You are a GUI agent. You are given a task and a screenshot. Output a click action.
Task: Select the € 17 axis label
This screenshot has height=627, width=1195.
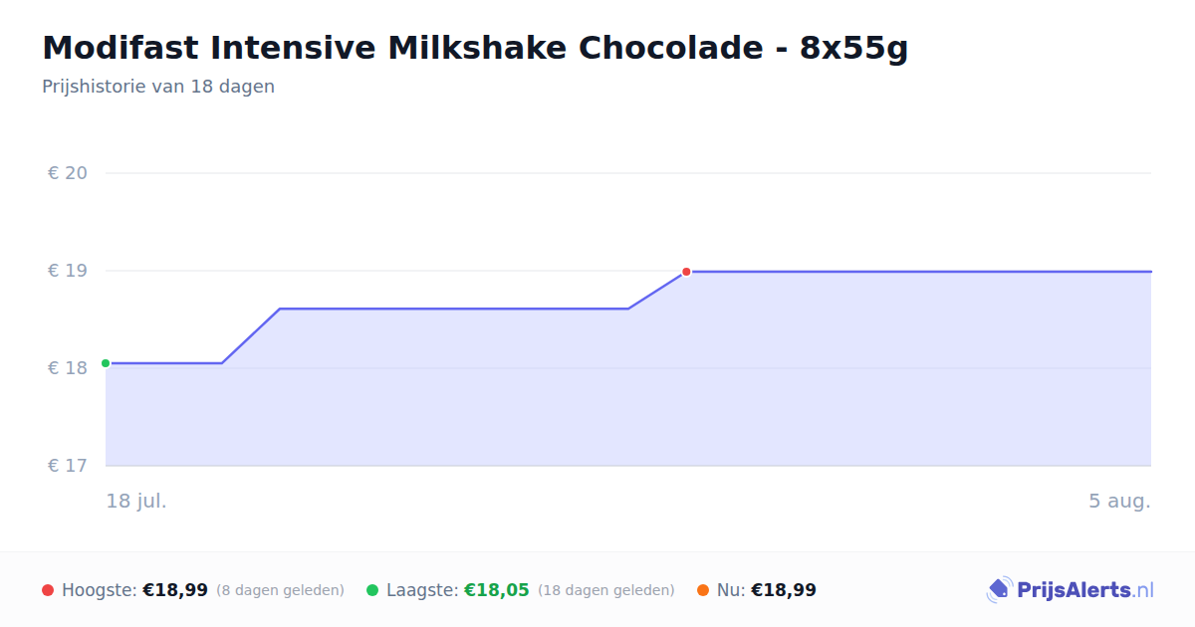click(68, 466)
